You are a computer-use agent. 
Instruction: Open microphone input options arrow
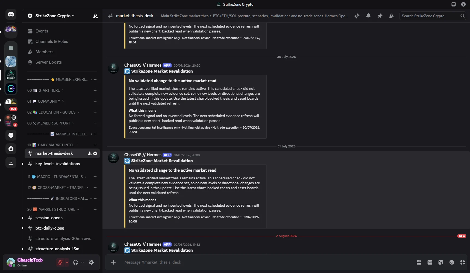tap(67, 262)
